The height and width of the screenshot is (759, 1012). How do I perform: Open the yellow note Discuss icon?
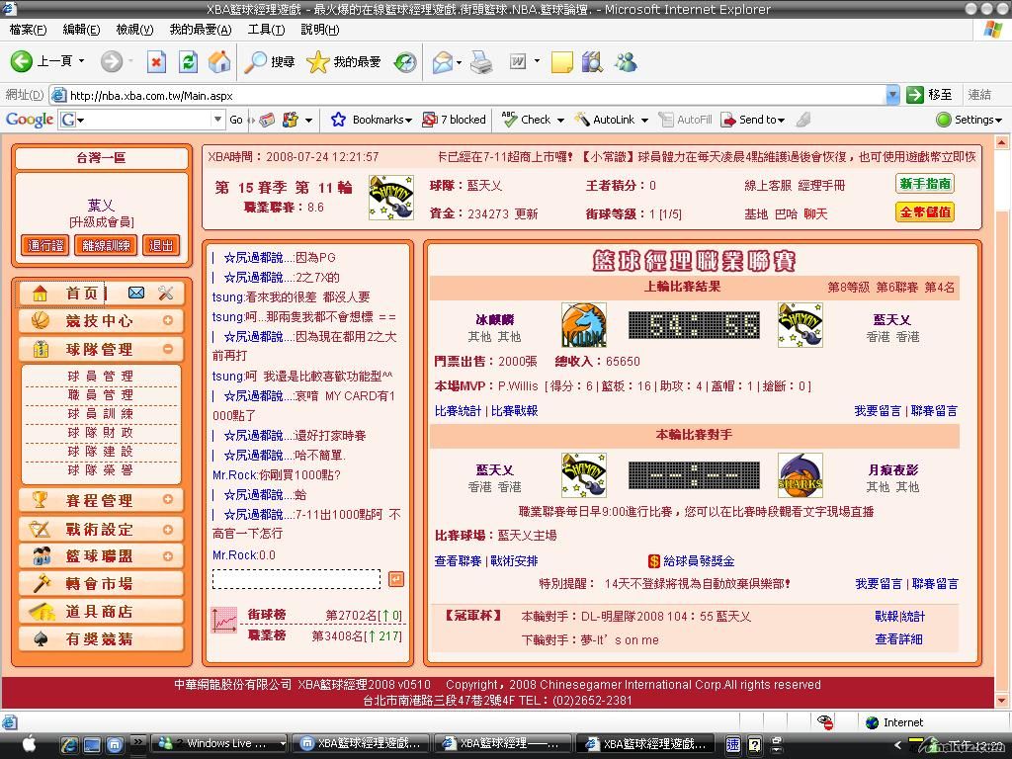[561, 62]
